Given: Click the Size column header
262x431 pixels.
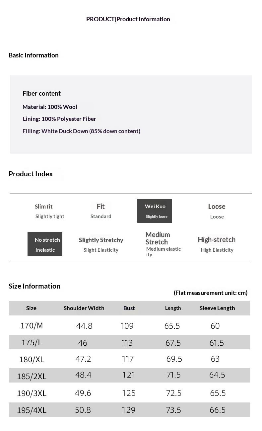Looking at the screenshot, I should point(31,308).
